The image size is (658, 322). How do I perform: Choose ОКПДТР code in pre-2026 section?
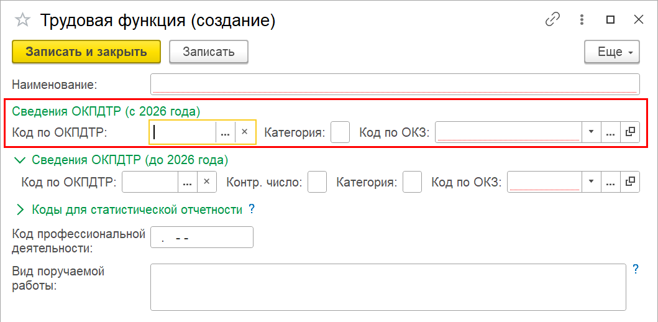coord(188,182)
